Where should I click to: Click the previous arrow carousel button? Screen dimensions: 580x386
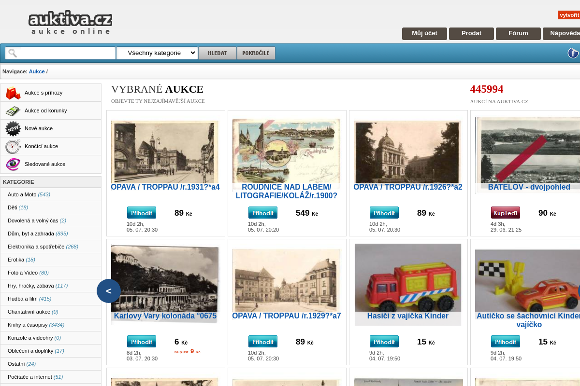[109, 291]
